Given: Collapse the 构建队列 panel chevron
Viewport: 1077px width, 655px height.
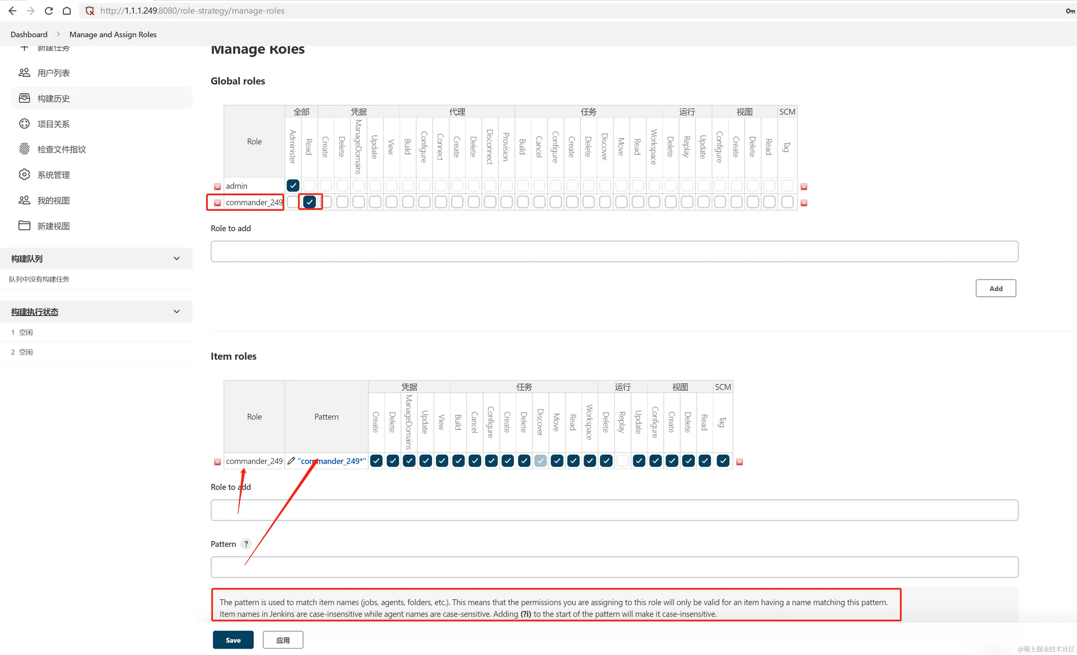Looking at the screenshot, I should 177,258.
